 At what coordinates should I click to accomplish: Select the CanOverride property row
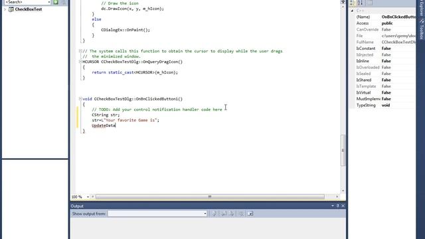pyautogui.click(x=386, y=29)
